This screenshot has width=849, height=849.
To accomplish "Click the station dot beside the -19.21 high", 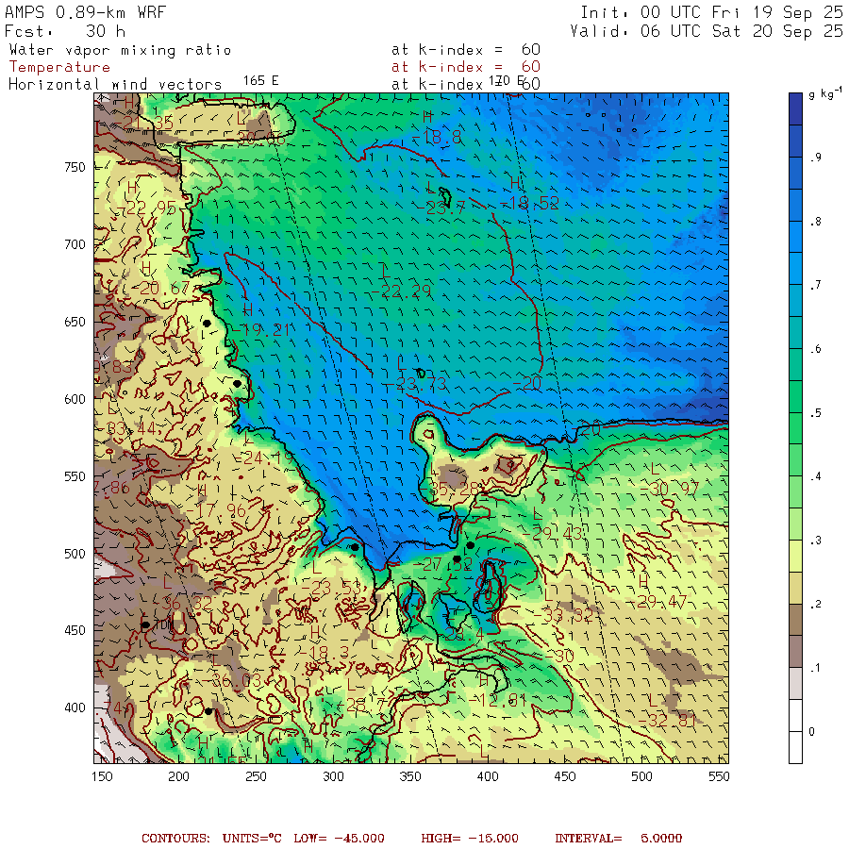I will 207,324.
